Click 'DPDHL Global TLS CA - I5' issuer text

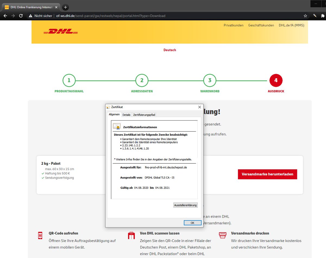click(x=159, y=177)
